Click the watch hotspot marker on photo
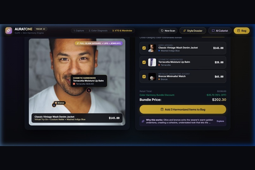This screenshot has width=255, height=170. 54,105
